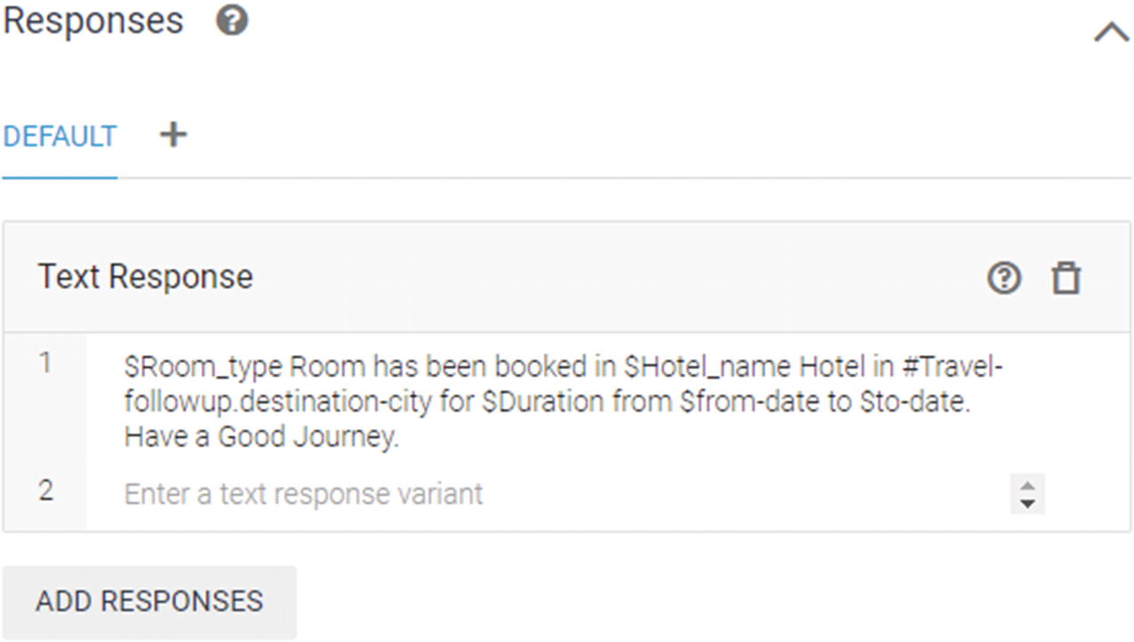The height and width of the screenshot is (642, 1134).
Task: Collapse the Responses section with chevron
Action: pos(1111,33)
